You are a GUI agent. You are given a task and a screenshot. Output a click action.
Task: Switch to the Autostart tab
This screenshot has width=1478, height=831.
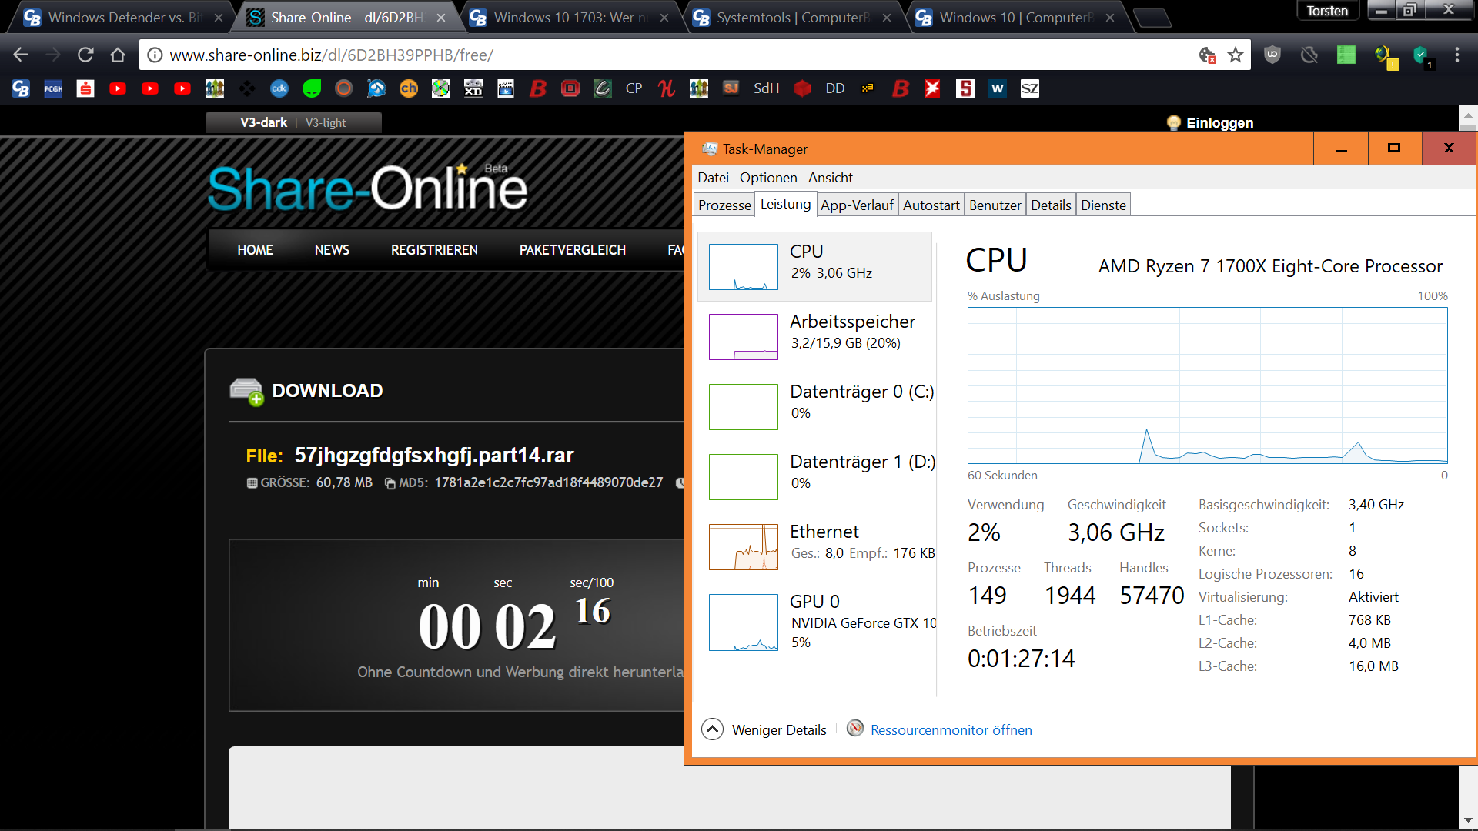point(931,205)
